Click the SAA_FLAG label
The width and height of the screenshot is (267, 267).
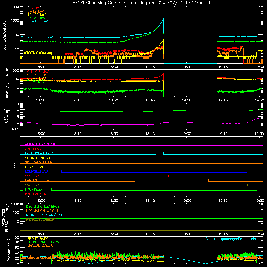[x=33, y=176]
